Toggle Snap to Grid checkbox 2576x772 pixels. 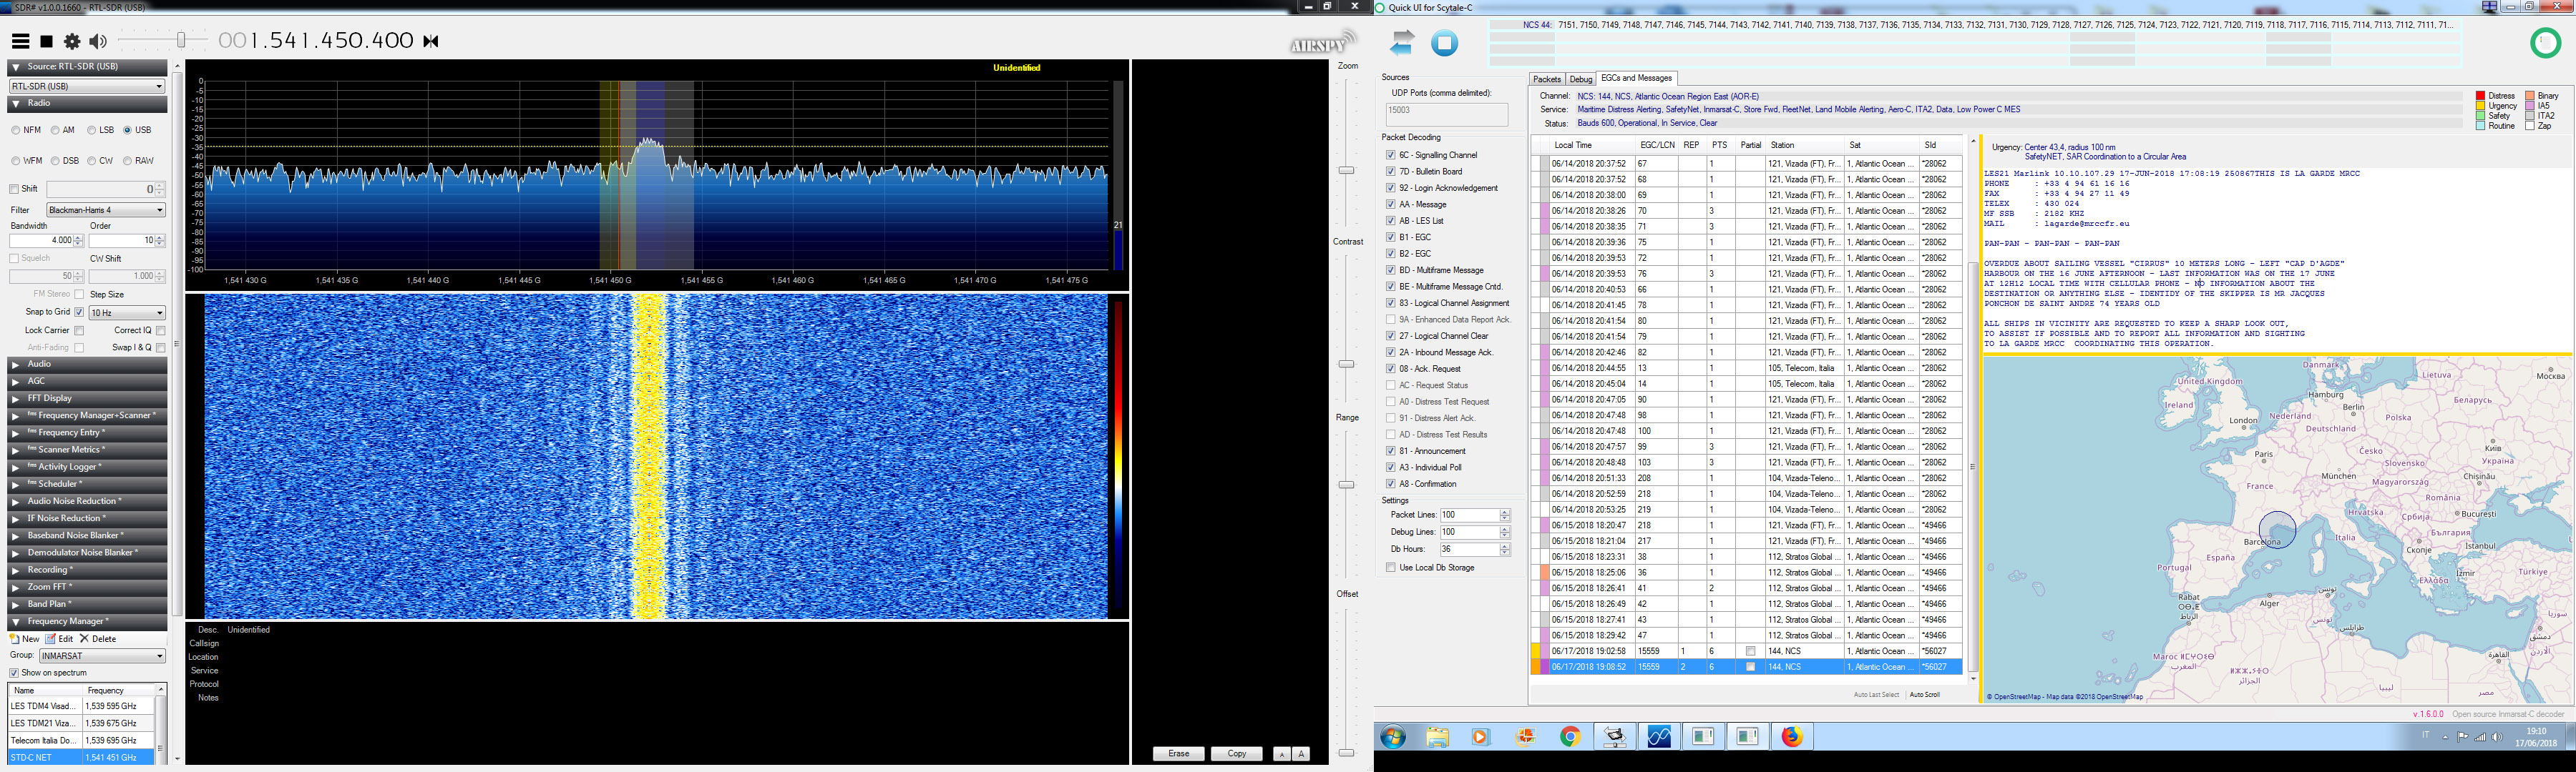[79, 312]
